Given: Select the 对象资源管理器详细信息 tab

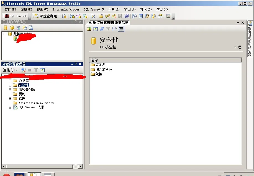Looking at the screenshot, I should pyautogui.click(x=109, y=23).
